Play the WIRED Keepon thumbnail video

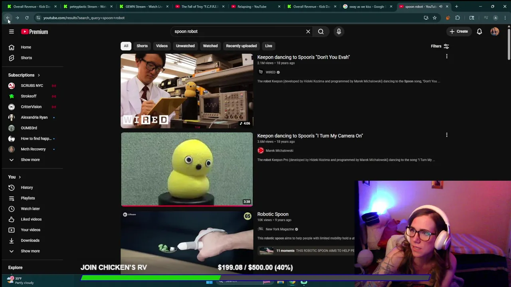pyautogui.click(x=187, y=91)
